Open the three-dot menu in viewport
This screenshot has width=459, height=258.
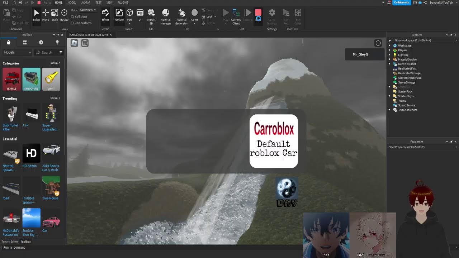point(378,43)
